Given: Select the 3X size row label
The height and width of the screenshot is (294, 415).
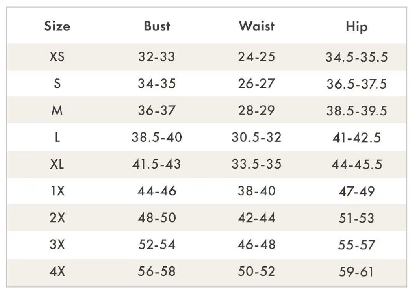Looking at the screenshot, I should point(57,245).
